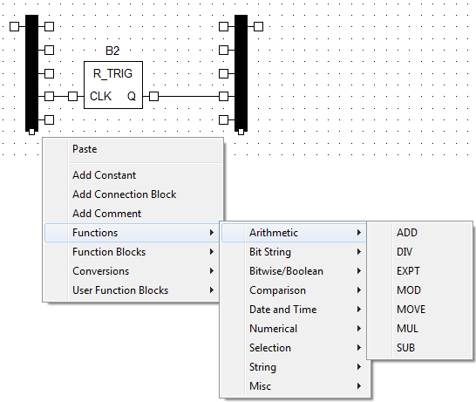
Task: Open the Conversions submenu
Action: (x=132, y=271)
